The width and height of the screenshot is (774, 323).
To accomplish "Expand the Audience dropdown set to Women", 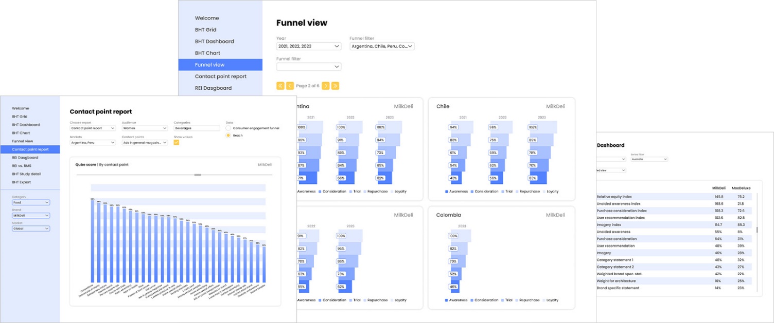I will [x=145, y=128].
